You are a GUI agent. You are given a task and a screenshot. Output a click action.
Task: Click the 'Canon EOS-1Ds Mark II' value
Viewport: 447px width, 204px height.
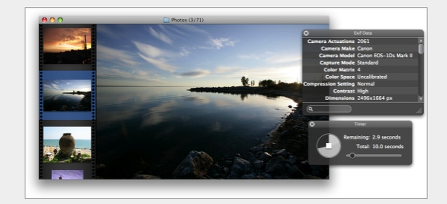pos(385,56)
